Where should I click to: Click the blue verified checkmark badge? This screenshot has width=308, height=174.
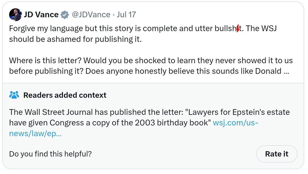(65, 15)
